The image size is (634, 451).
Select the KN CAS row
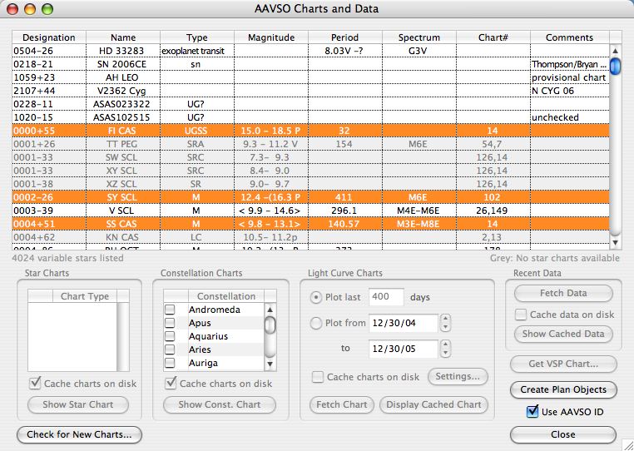click(310, 237)
